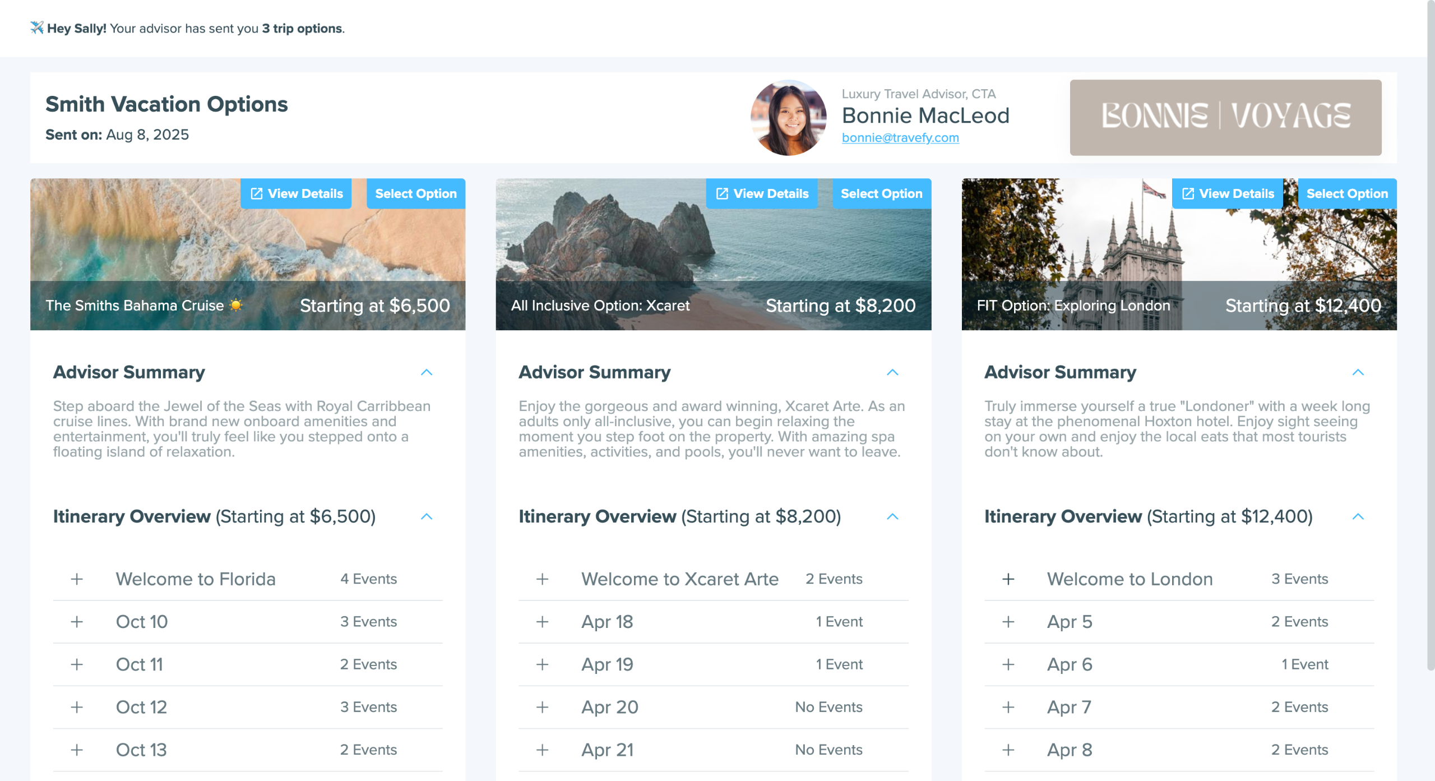The height and width of the screenshot is (781, 1435).
Task: Expand Welcome to London with plus icon
Action: coord(1008,579)
